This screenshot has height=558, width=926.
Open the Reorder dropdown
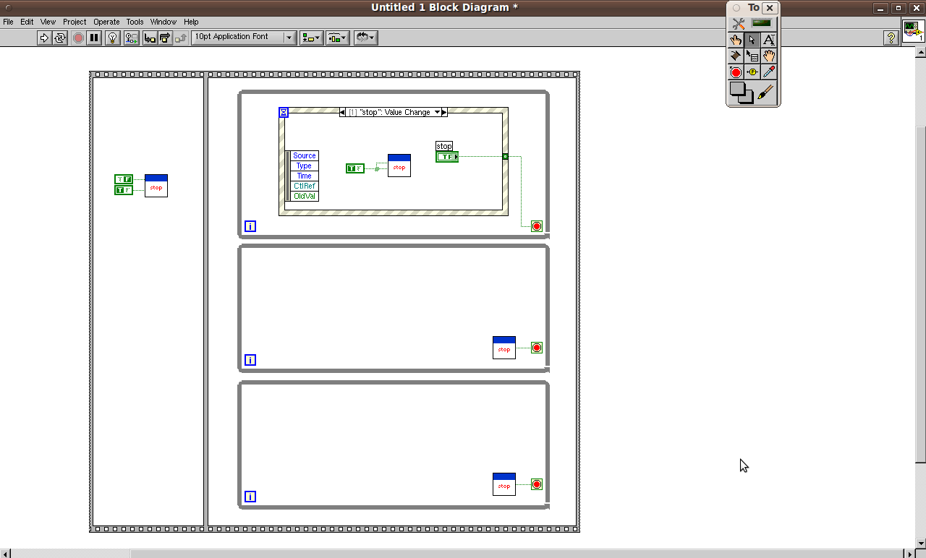[x=365, y=38]
